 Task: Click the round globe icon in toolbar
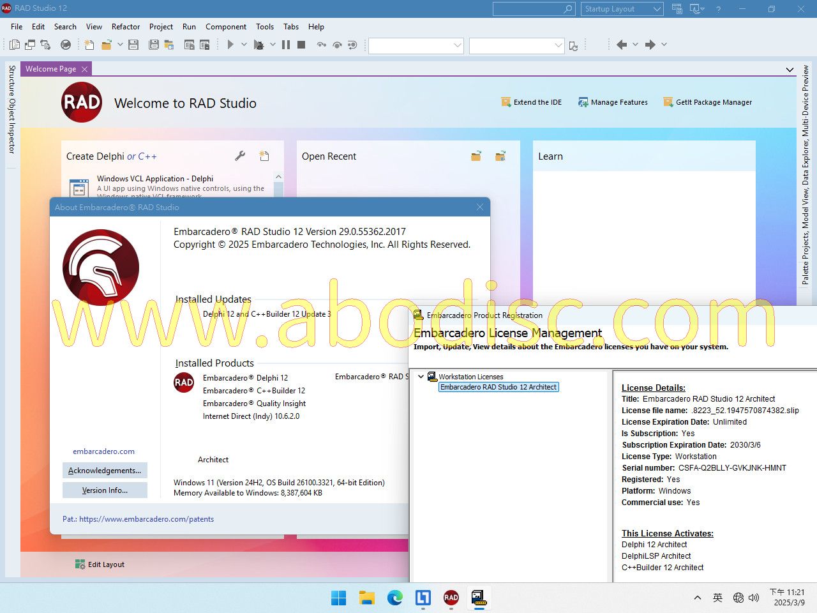coord(66,45)
